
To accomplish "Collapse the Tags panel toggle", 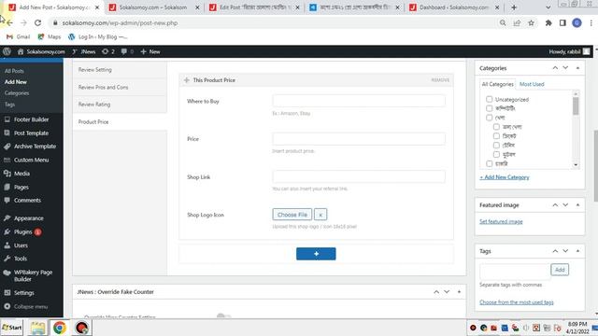I will point(577,251).
